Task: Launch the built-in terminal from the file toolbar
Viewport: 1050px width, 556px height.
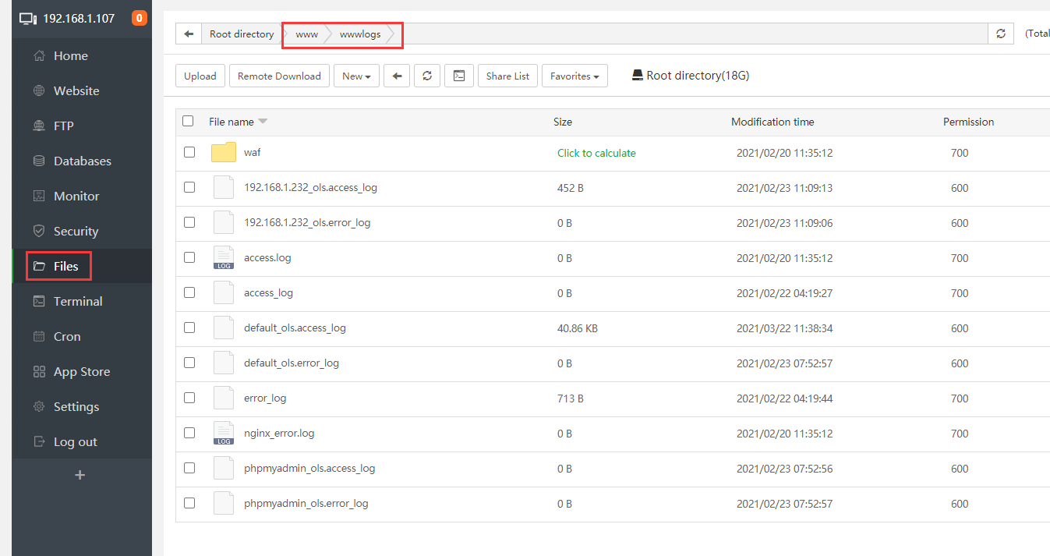Action: coord(458,76)
